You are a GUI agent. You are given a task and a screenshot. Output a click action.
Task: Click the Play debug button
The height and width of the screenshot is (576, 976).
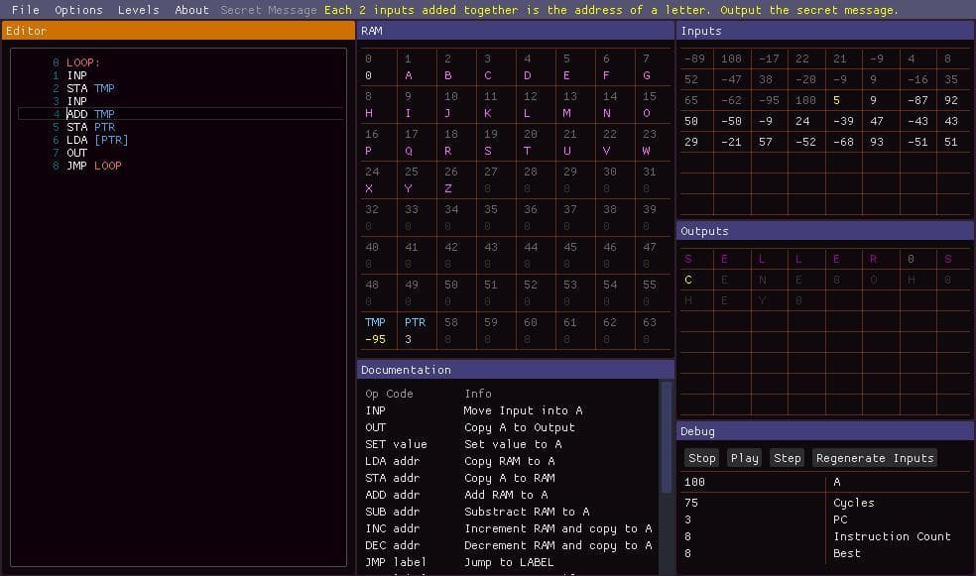(x=745, y=458)
